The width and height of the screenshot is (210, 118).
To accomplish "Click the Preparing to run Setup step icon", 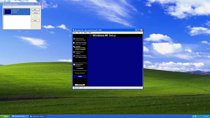I will (74, 39).
